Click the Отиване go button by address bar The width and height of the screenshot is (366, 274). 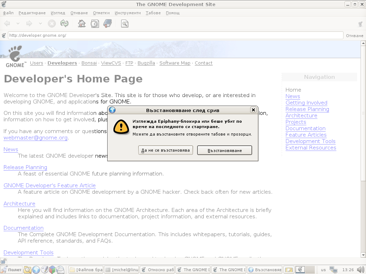point(355,36)
